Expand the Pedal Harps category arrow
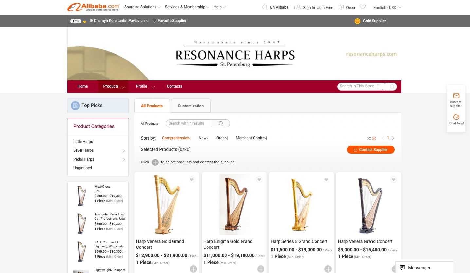The image size is (470, 273). click(124, 160)
